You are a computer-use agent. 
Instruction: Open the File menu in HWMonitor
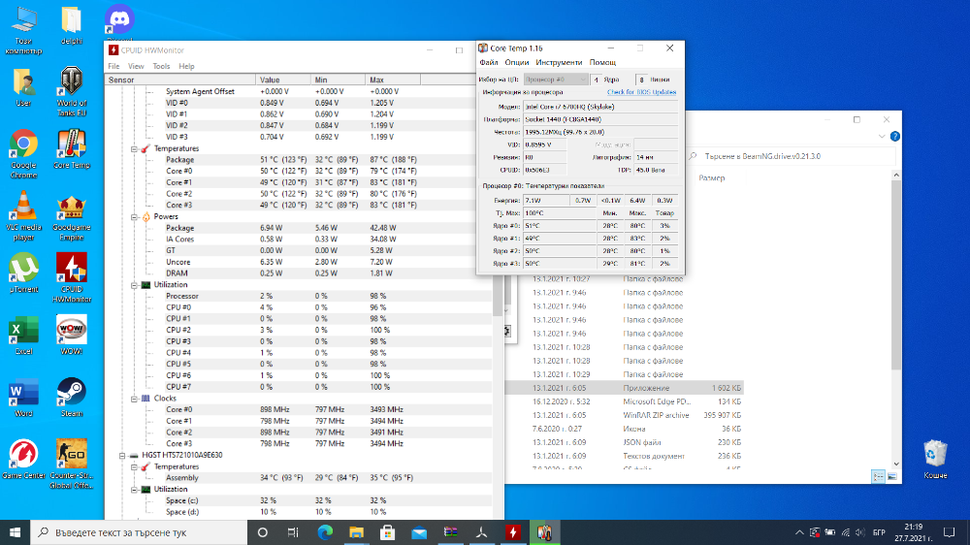113,66
